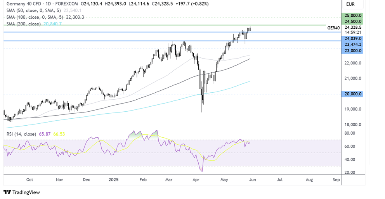Click the TradingView logo
The image size is (385, 199).
pyautogui.click(x=23, y=192)
